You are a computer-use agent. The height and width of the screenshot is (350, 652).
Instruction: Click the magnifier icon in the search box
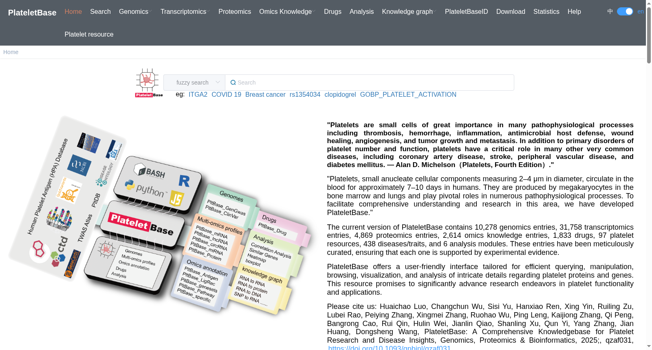click(233, 83)
